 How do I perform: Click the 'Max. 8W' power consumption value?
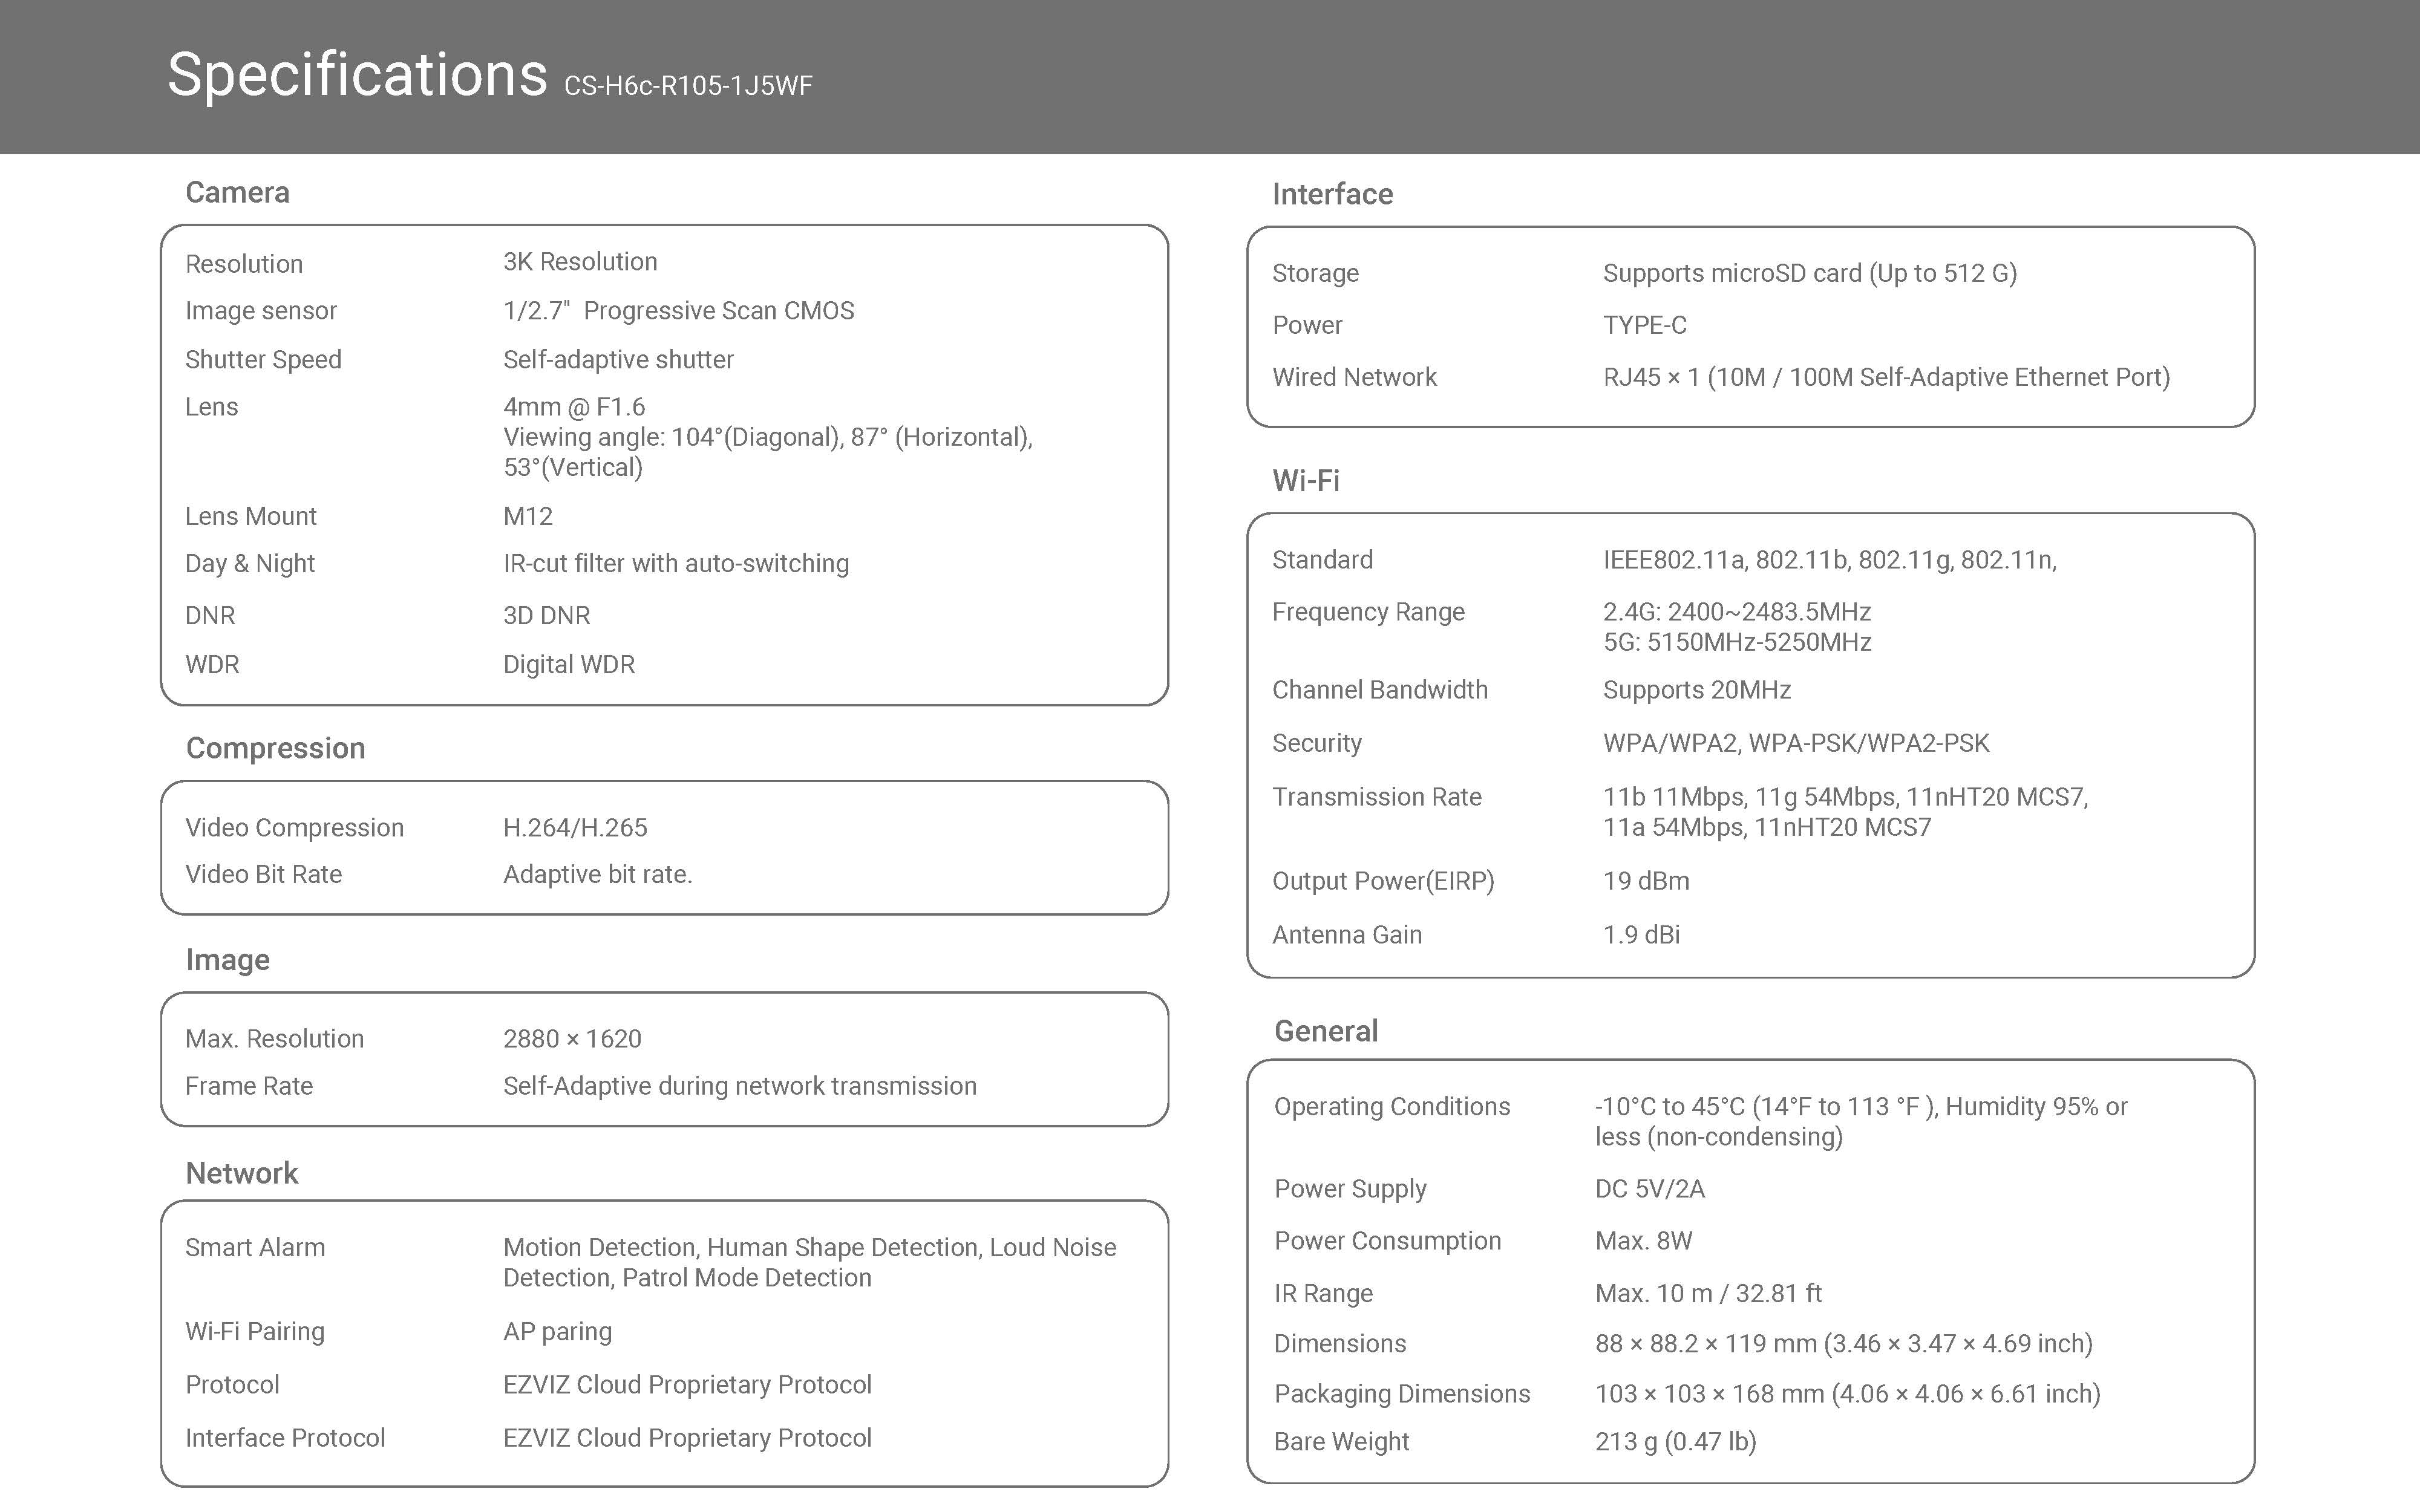pyautogui.click(x=1643, y=1241)
